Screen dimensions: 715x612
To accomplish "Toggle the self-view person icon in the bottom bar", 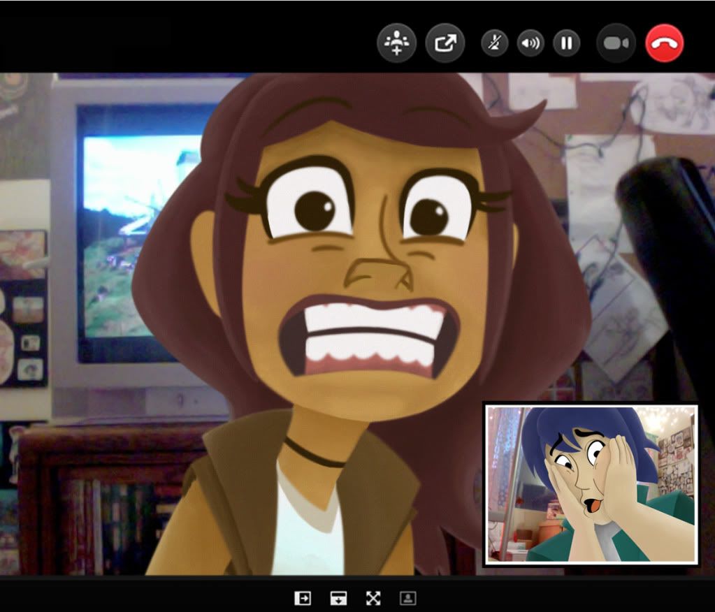I will point(408,598).
